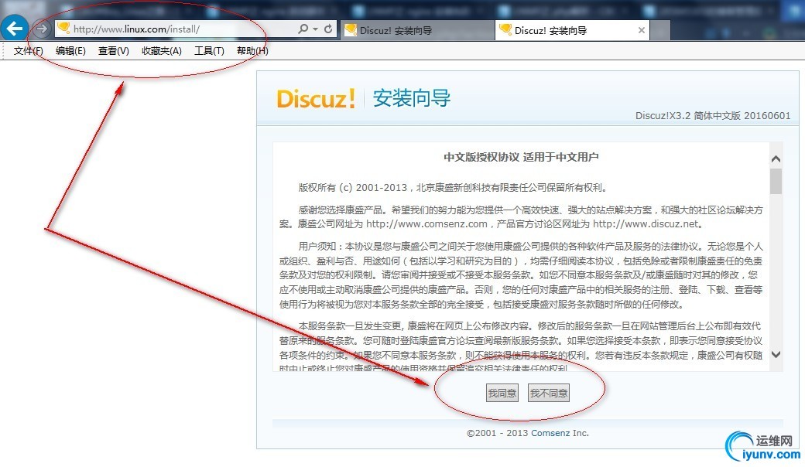Open the 工具(T) menu
805x467 pixels.
click(209, 51)
